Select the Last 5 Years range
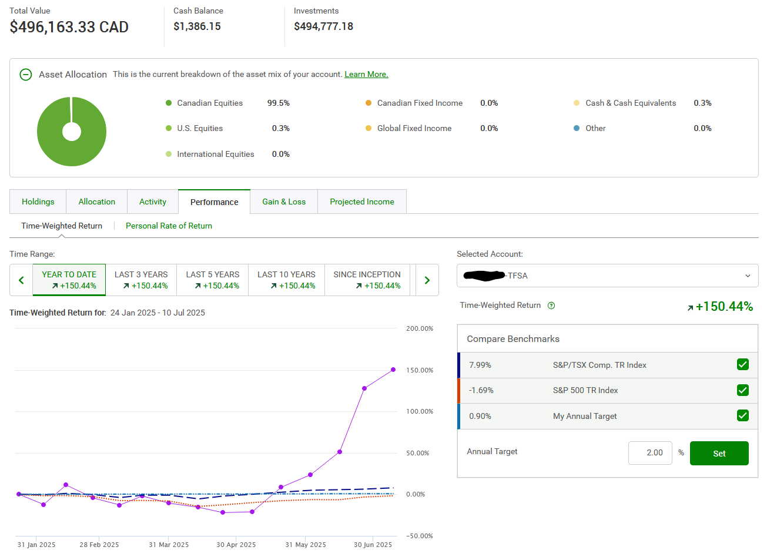This screenshot has height=557, width=767. 213,280
